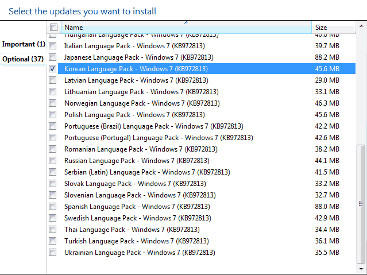This screenshot has height=275, width=367.
Task: Check the Russian Language Pack checkbox
Action: [x=53, y=160]
